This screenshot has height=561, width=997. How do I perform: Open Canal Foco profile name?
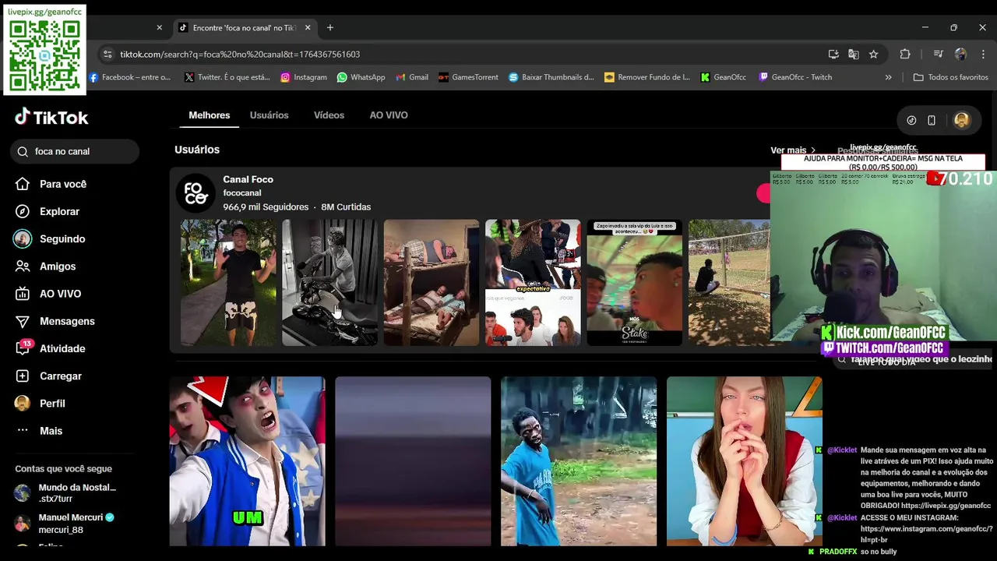pyautogui.click(x=248, y=179)
